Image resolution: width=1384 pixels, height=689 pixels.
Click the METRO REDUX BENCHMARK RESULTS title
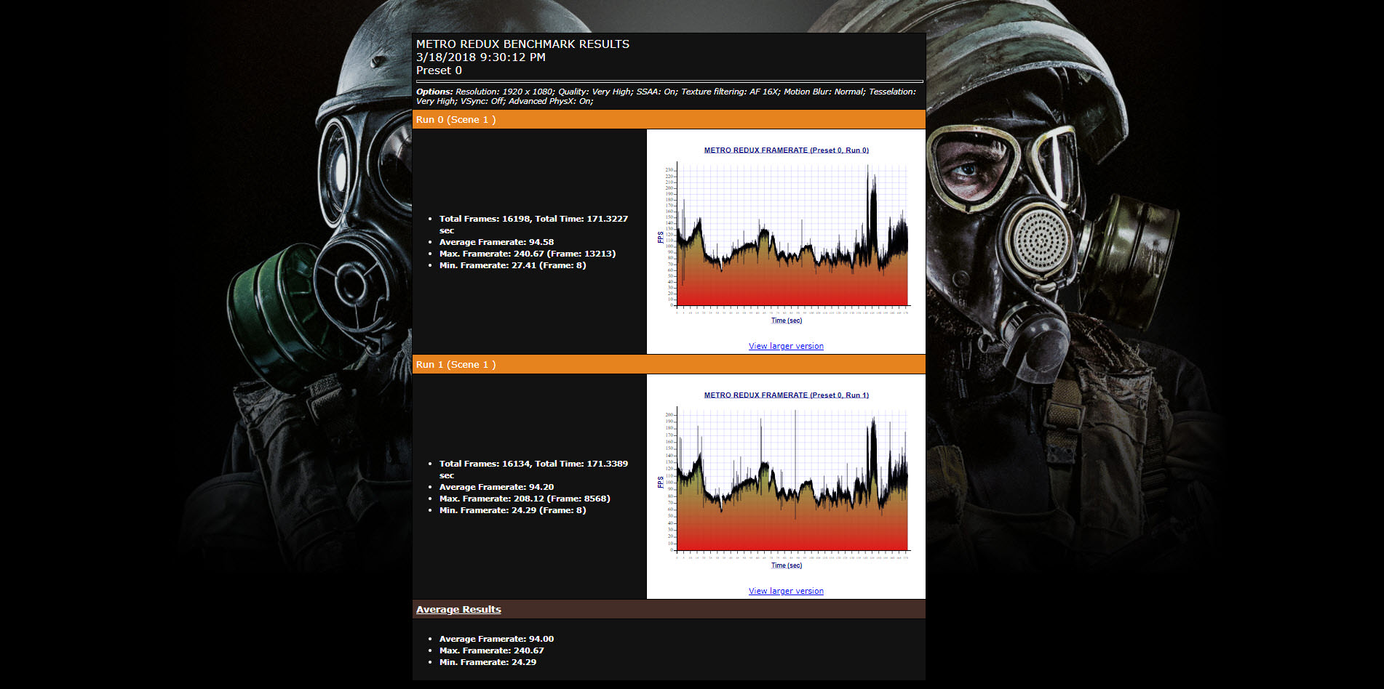click(x=522, y=44)
